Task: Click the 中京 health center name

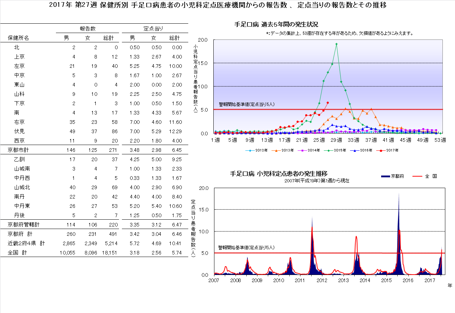Action: tap(19, 75)
